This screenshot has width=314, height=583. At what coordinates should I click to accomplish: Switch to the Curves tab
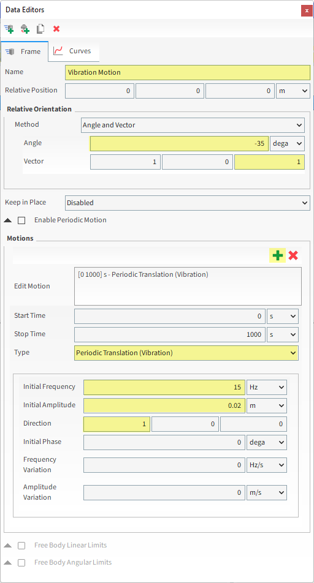74,51
